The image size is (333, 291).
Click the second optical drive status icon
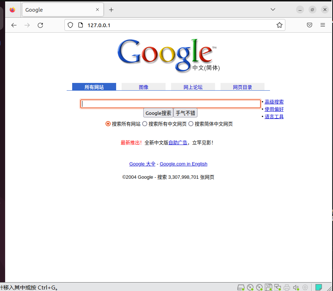tap(259, 287)
